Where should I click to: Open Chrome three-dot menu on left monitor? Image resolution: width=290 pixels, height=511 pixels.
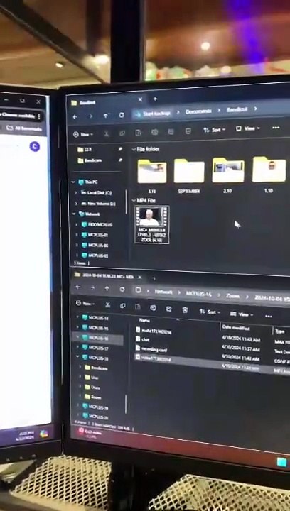coord(39,116)
